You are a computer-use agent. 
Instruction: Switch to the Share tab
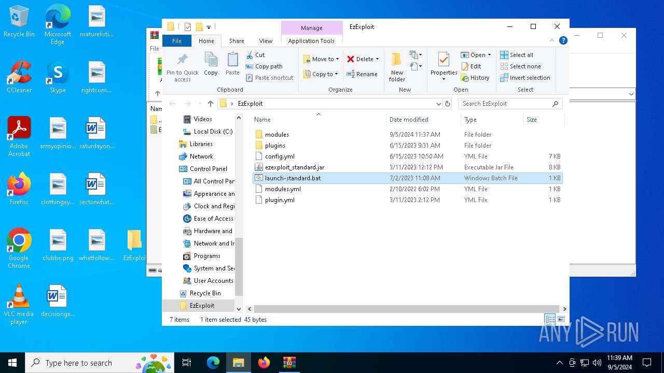pyautogui.click(x=237, y=41)
